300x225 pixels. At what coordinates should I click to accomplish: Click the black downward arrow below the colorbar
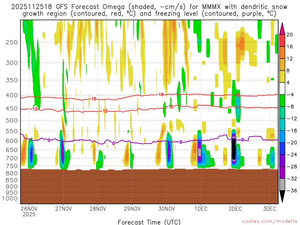[282, 197]
